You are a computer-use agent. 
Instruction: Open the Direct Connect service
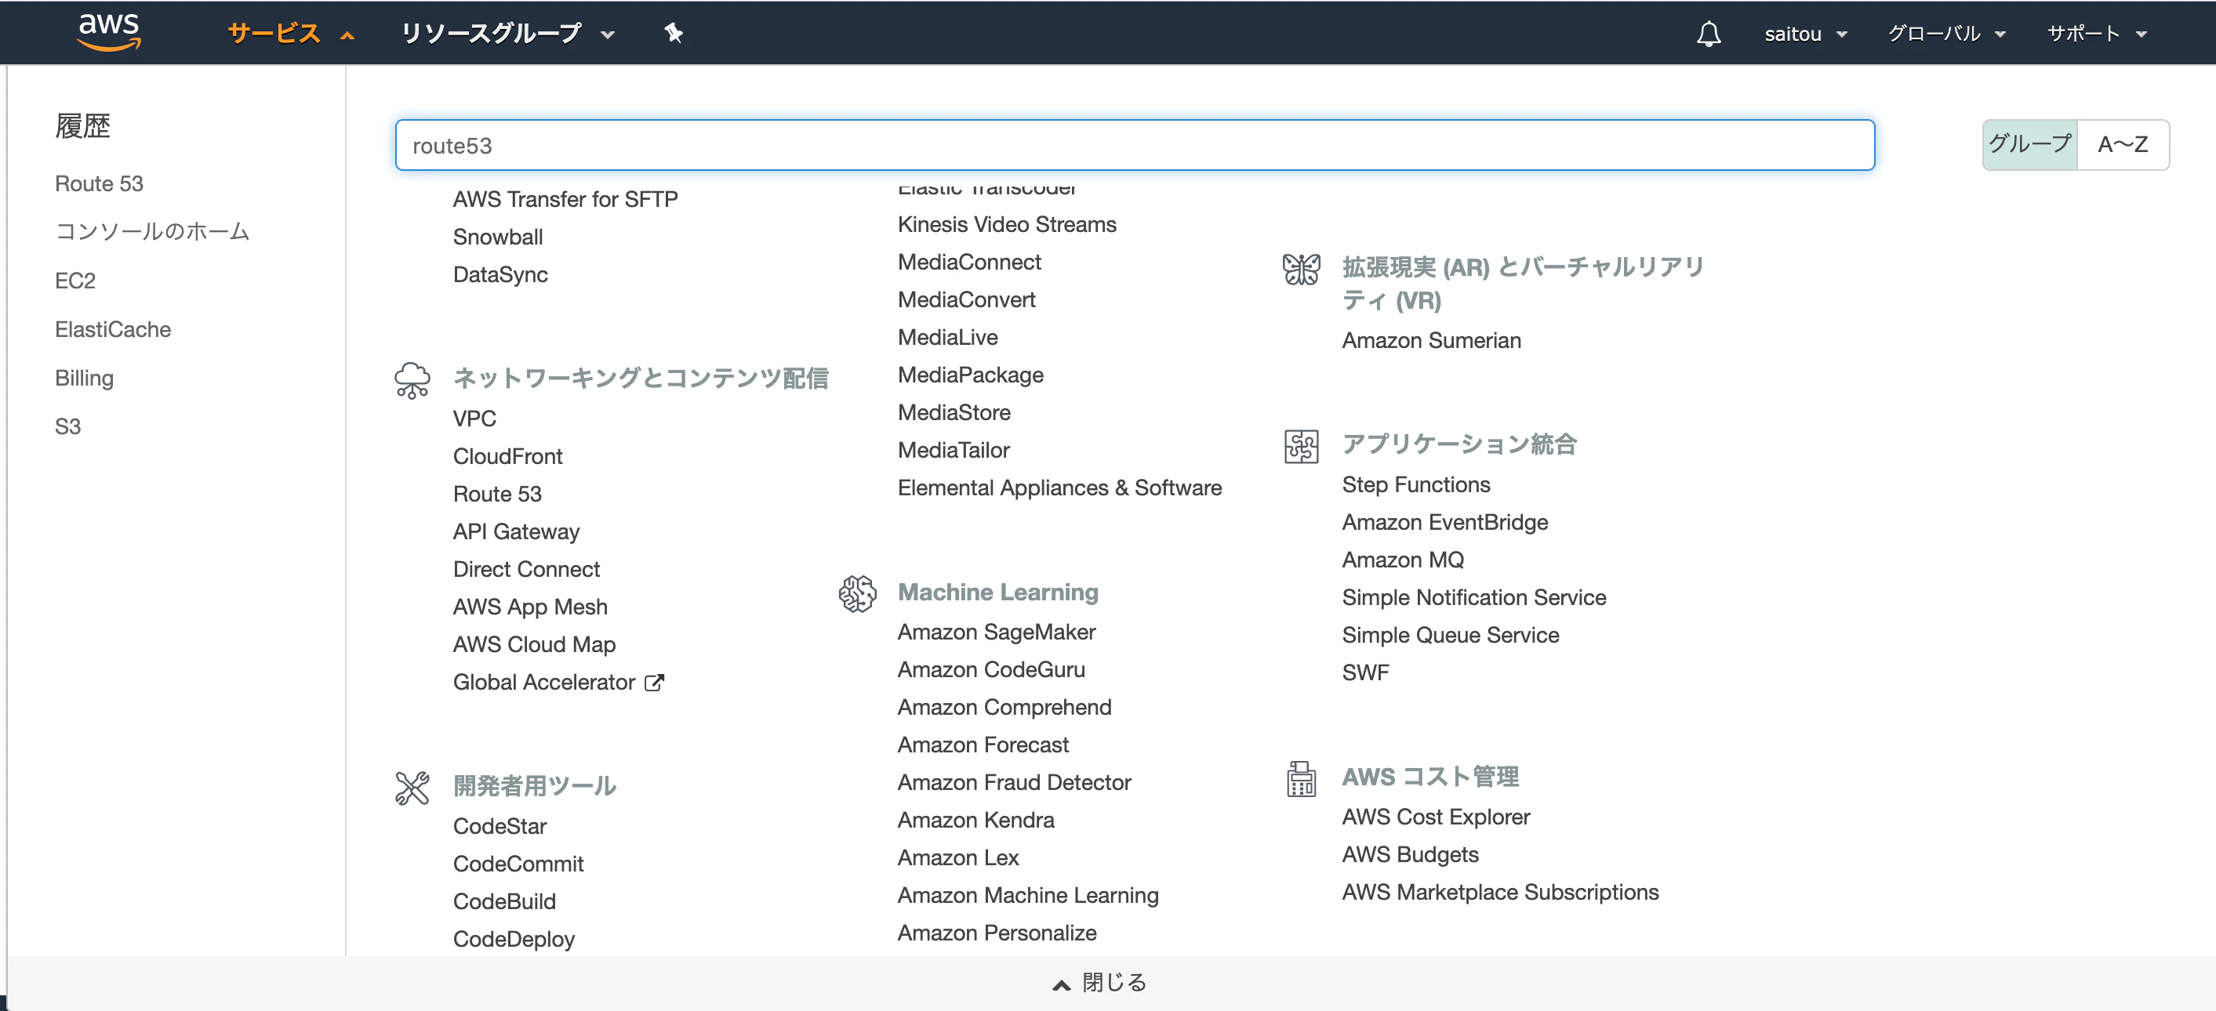[x=526, y=569]
